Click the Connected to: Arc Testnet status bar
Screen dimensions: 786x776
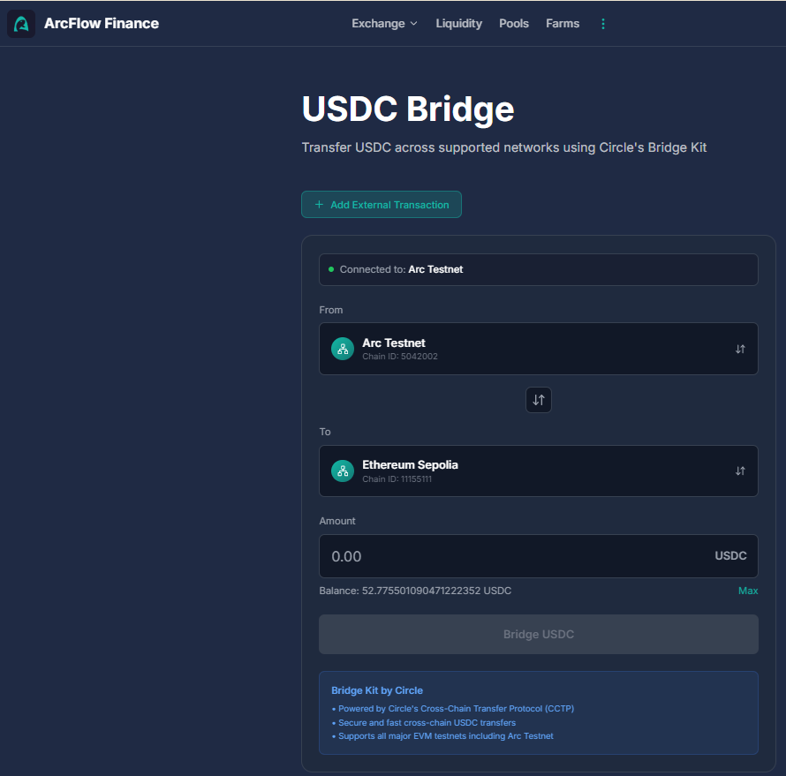pyautogui.click(x=539, y=269)
